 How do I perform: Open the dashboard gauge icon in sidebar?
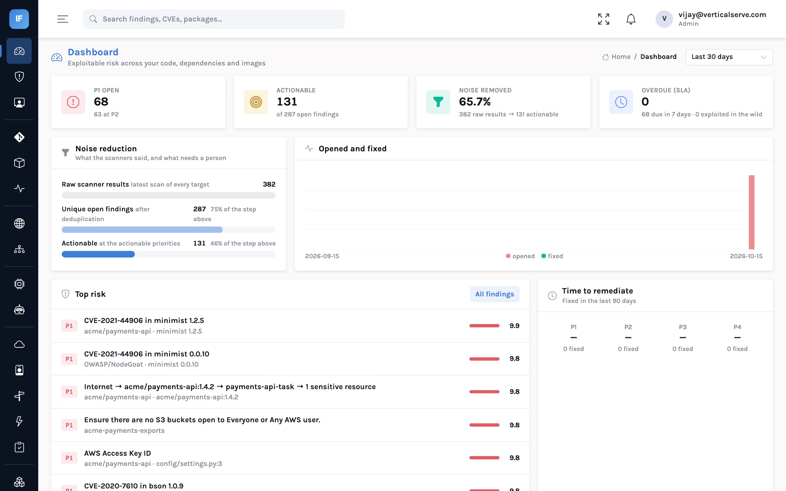[19, 51]
